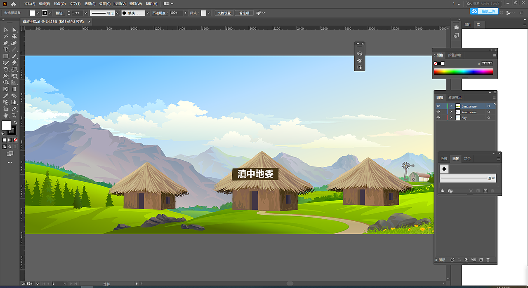
Task: Pick a color from the spectrum bar
Action: coord(463,72)
